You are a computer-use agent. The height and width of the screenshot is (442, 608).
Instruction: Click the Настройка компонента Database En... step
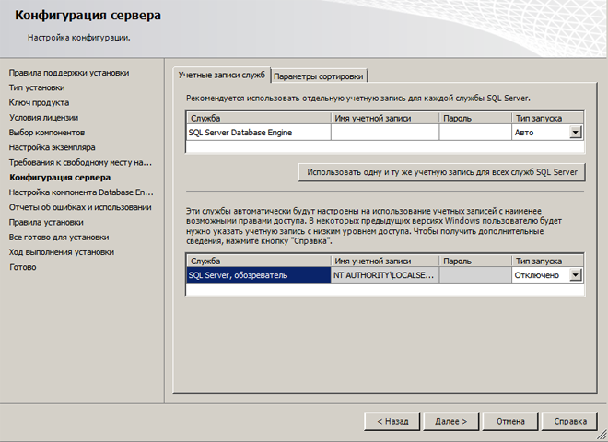81,192
